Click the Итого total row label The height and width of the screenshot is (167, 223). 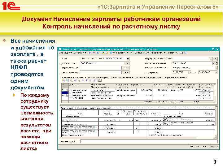(x=148, y=101)
